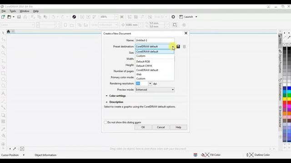The image size is (291, 163).
Task: Click the Rendering resolution value field
Action: pos(141,83)
